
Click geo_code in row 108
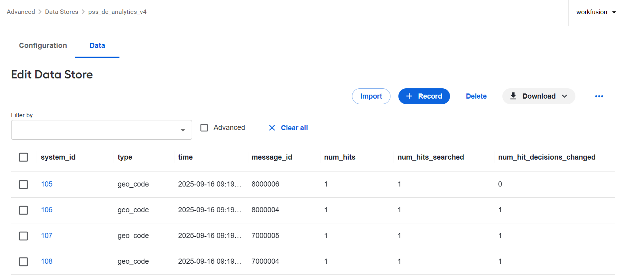coord(133,261)
